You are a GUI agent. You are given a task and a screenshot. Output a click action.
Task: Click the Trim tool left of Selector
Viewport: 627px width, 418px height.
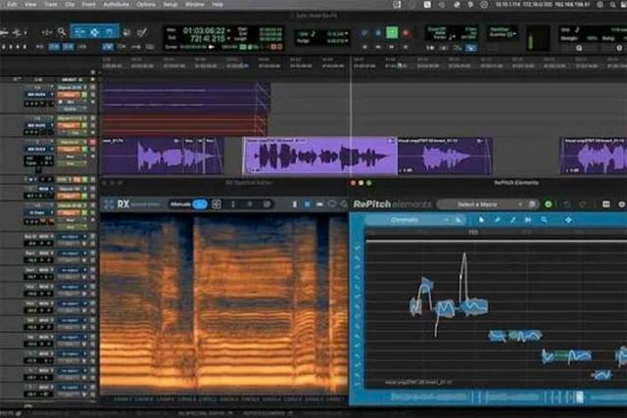coord(78,32)
